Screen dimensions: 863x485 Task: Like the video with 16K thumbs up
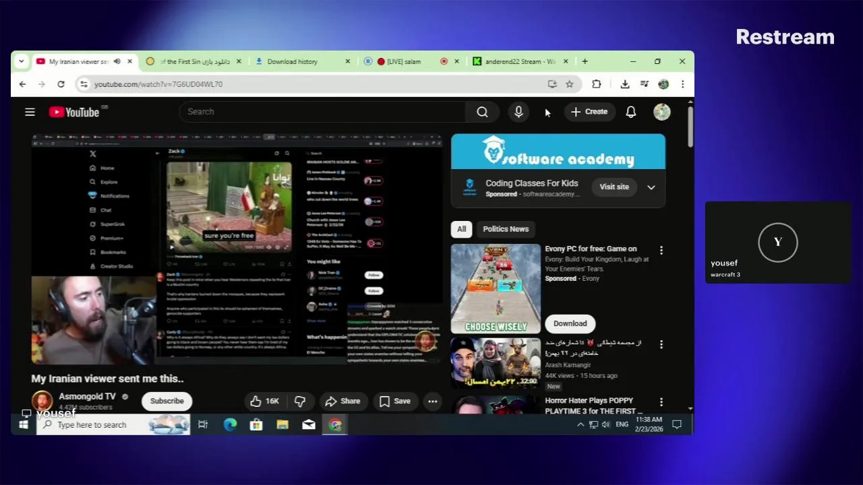pyautogui.click(x=264, y=401)
